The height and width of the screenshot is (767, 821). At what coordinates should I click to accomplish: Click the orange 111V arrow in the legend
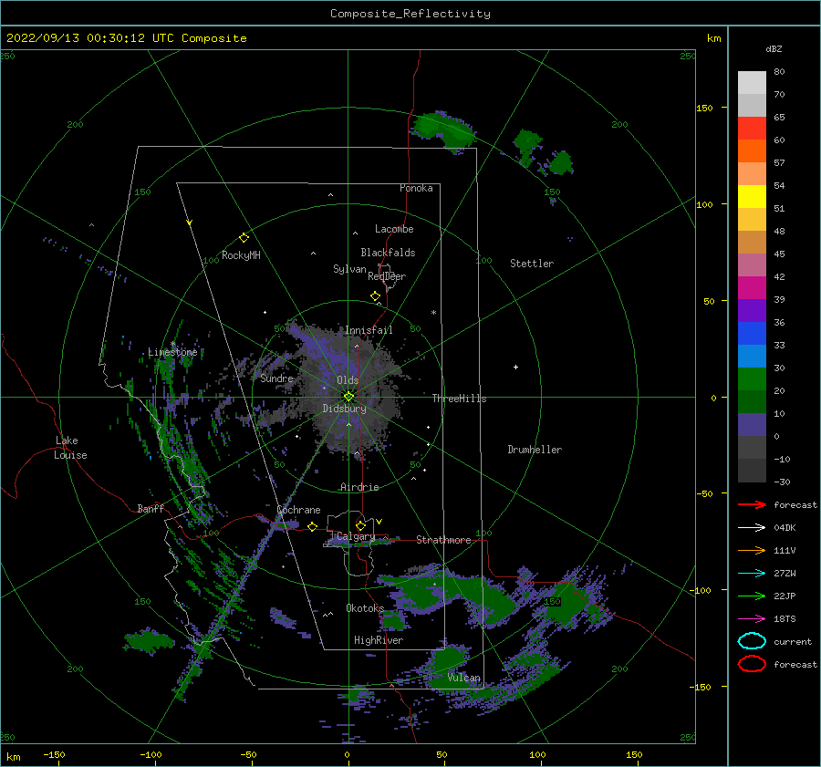click(752, 550)
